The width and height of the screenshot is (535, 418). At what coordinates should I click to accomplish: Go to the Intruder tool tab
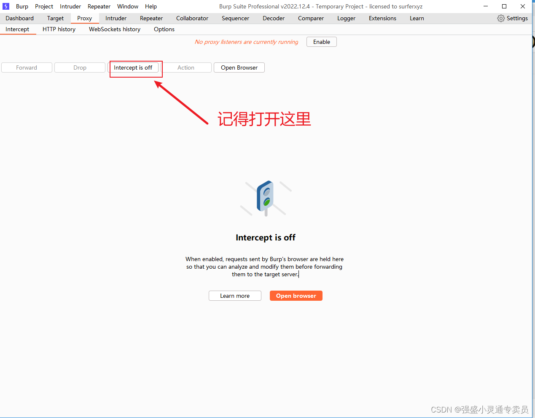click(x=116, y=18)
